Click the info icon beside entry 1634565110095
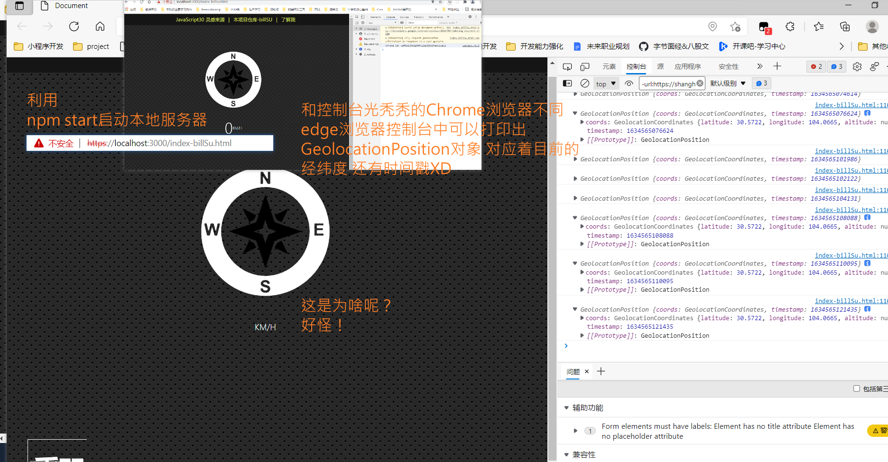 868,263
